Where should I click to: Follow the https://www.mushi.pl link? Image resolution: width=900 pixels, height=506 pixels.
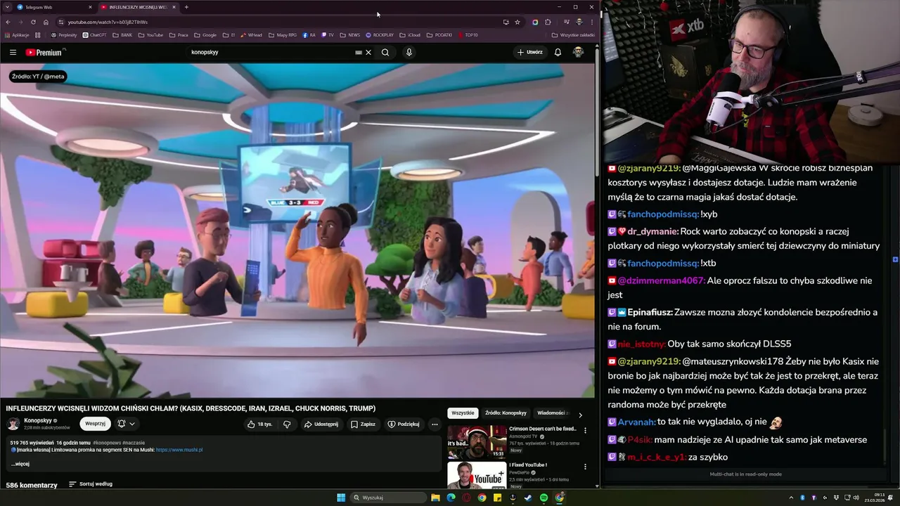[x=179, y=450]
